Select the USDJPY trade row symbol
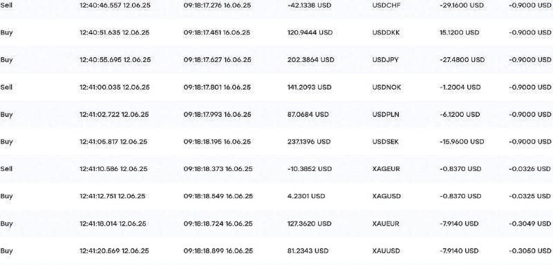The width and height of the screenshot is (553, 265). tap(385, 60)
